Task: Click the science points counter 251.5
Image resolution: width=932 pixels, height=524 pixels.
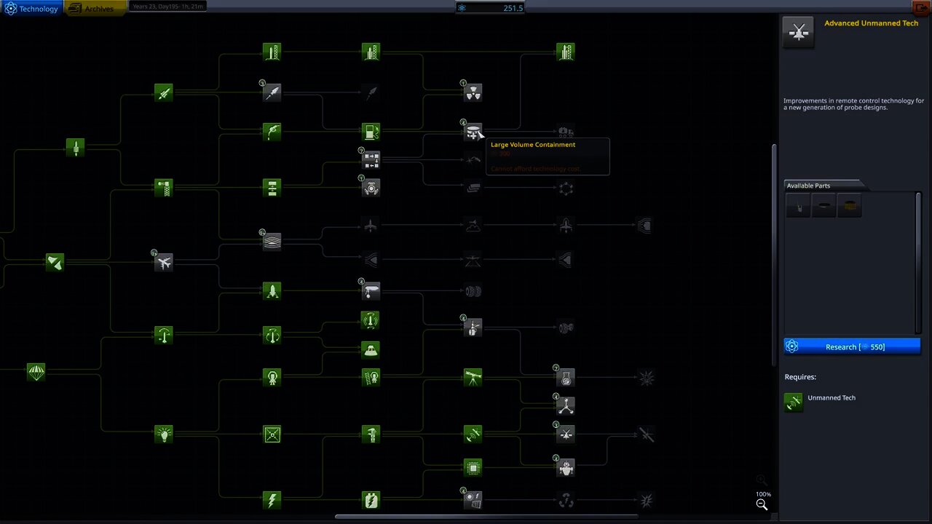Action: point(490,7)
